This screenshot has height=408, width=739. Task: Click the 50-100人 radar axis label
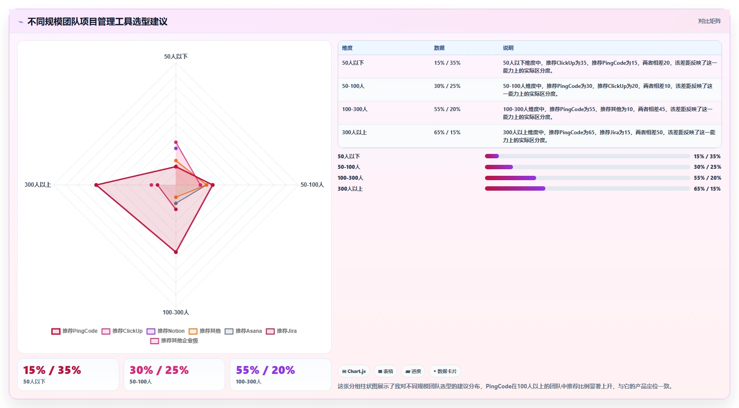click(312, 185)
